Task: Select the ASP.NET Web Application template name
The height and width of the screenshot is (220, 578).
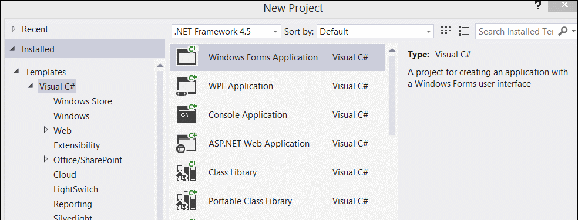Action: 259,144
